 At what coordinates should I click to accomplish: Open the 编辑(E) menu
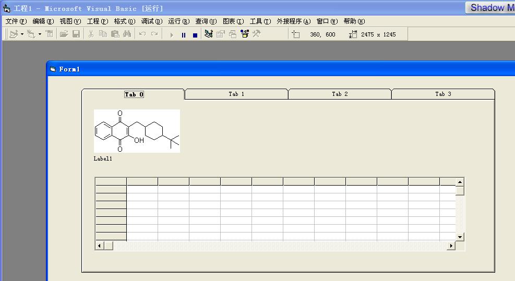[43, 21]
